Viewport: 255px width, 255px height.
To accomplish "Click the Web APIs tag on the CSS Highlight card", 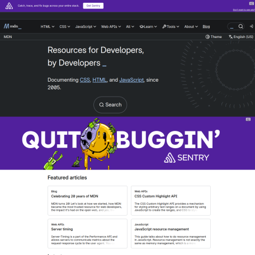I will point(141,191).
